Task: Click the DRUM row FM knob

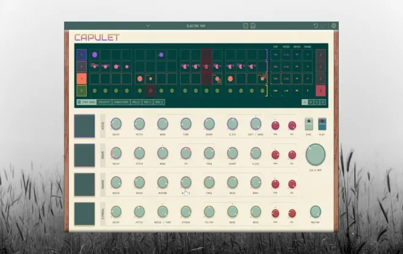Action: click(186, 153)
